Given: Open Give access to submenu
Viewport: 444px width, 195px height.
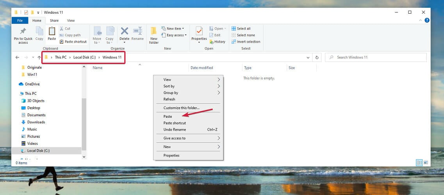Looking at the screenshot, I should 188,138.
